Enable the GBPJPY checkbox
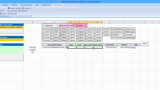The image size is (160, 90). (69, 38)
